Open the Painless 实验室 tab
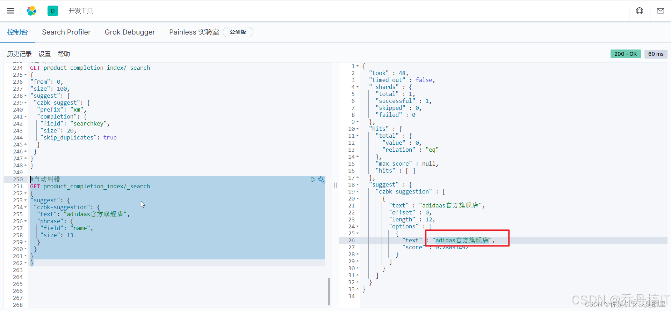671x311 pixels. 194,32
